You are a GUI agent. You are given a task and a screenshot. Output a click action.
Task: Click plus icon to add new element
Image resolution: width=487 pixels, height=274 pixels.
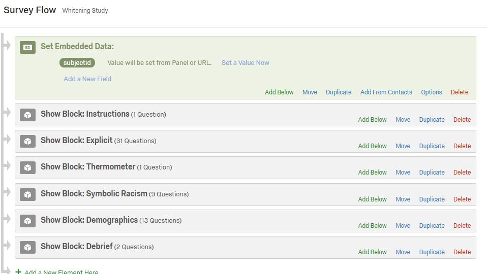point(18,271)
